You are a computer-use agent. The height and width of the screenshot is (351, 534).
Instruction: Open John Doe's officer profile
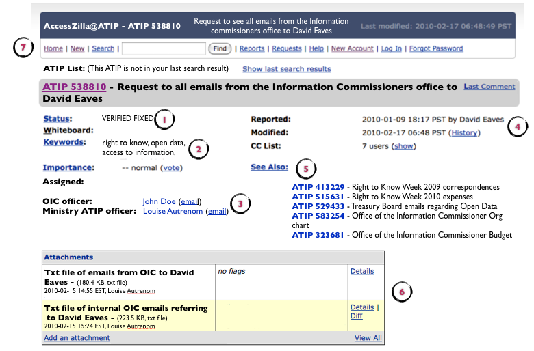pyautogui.click(x=159, y=201)
